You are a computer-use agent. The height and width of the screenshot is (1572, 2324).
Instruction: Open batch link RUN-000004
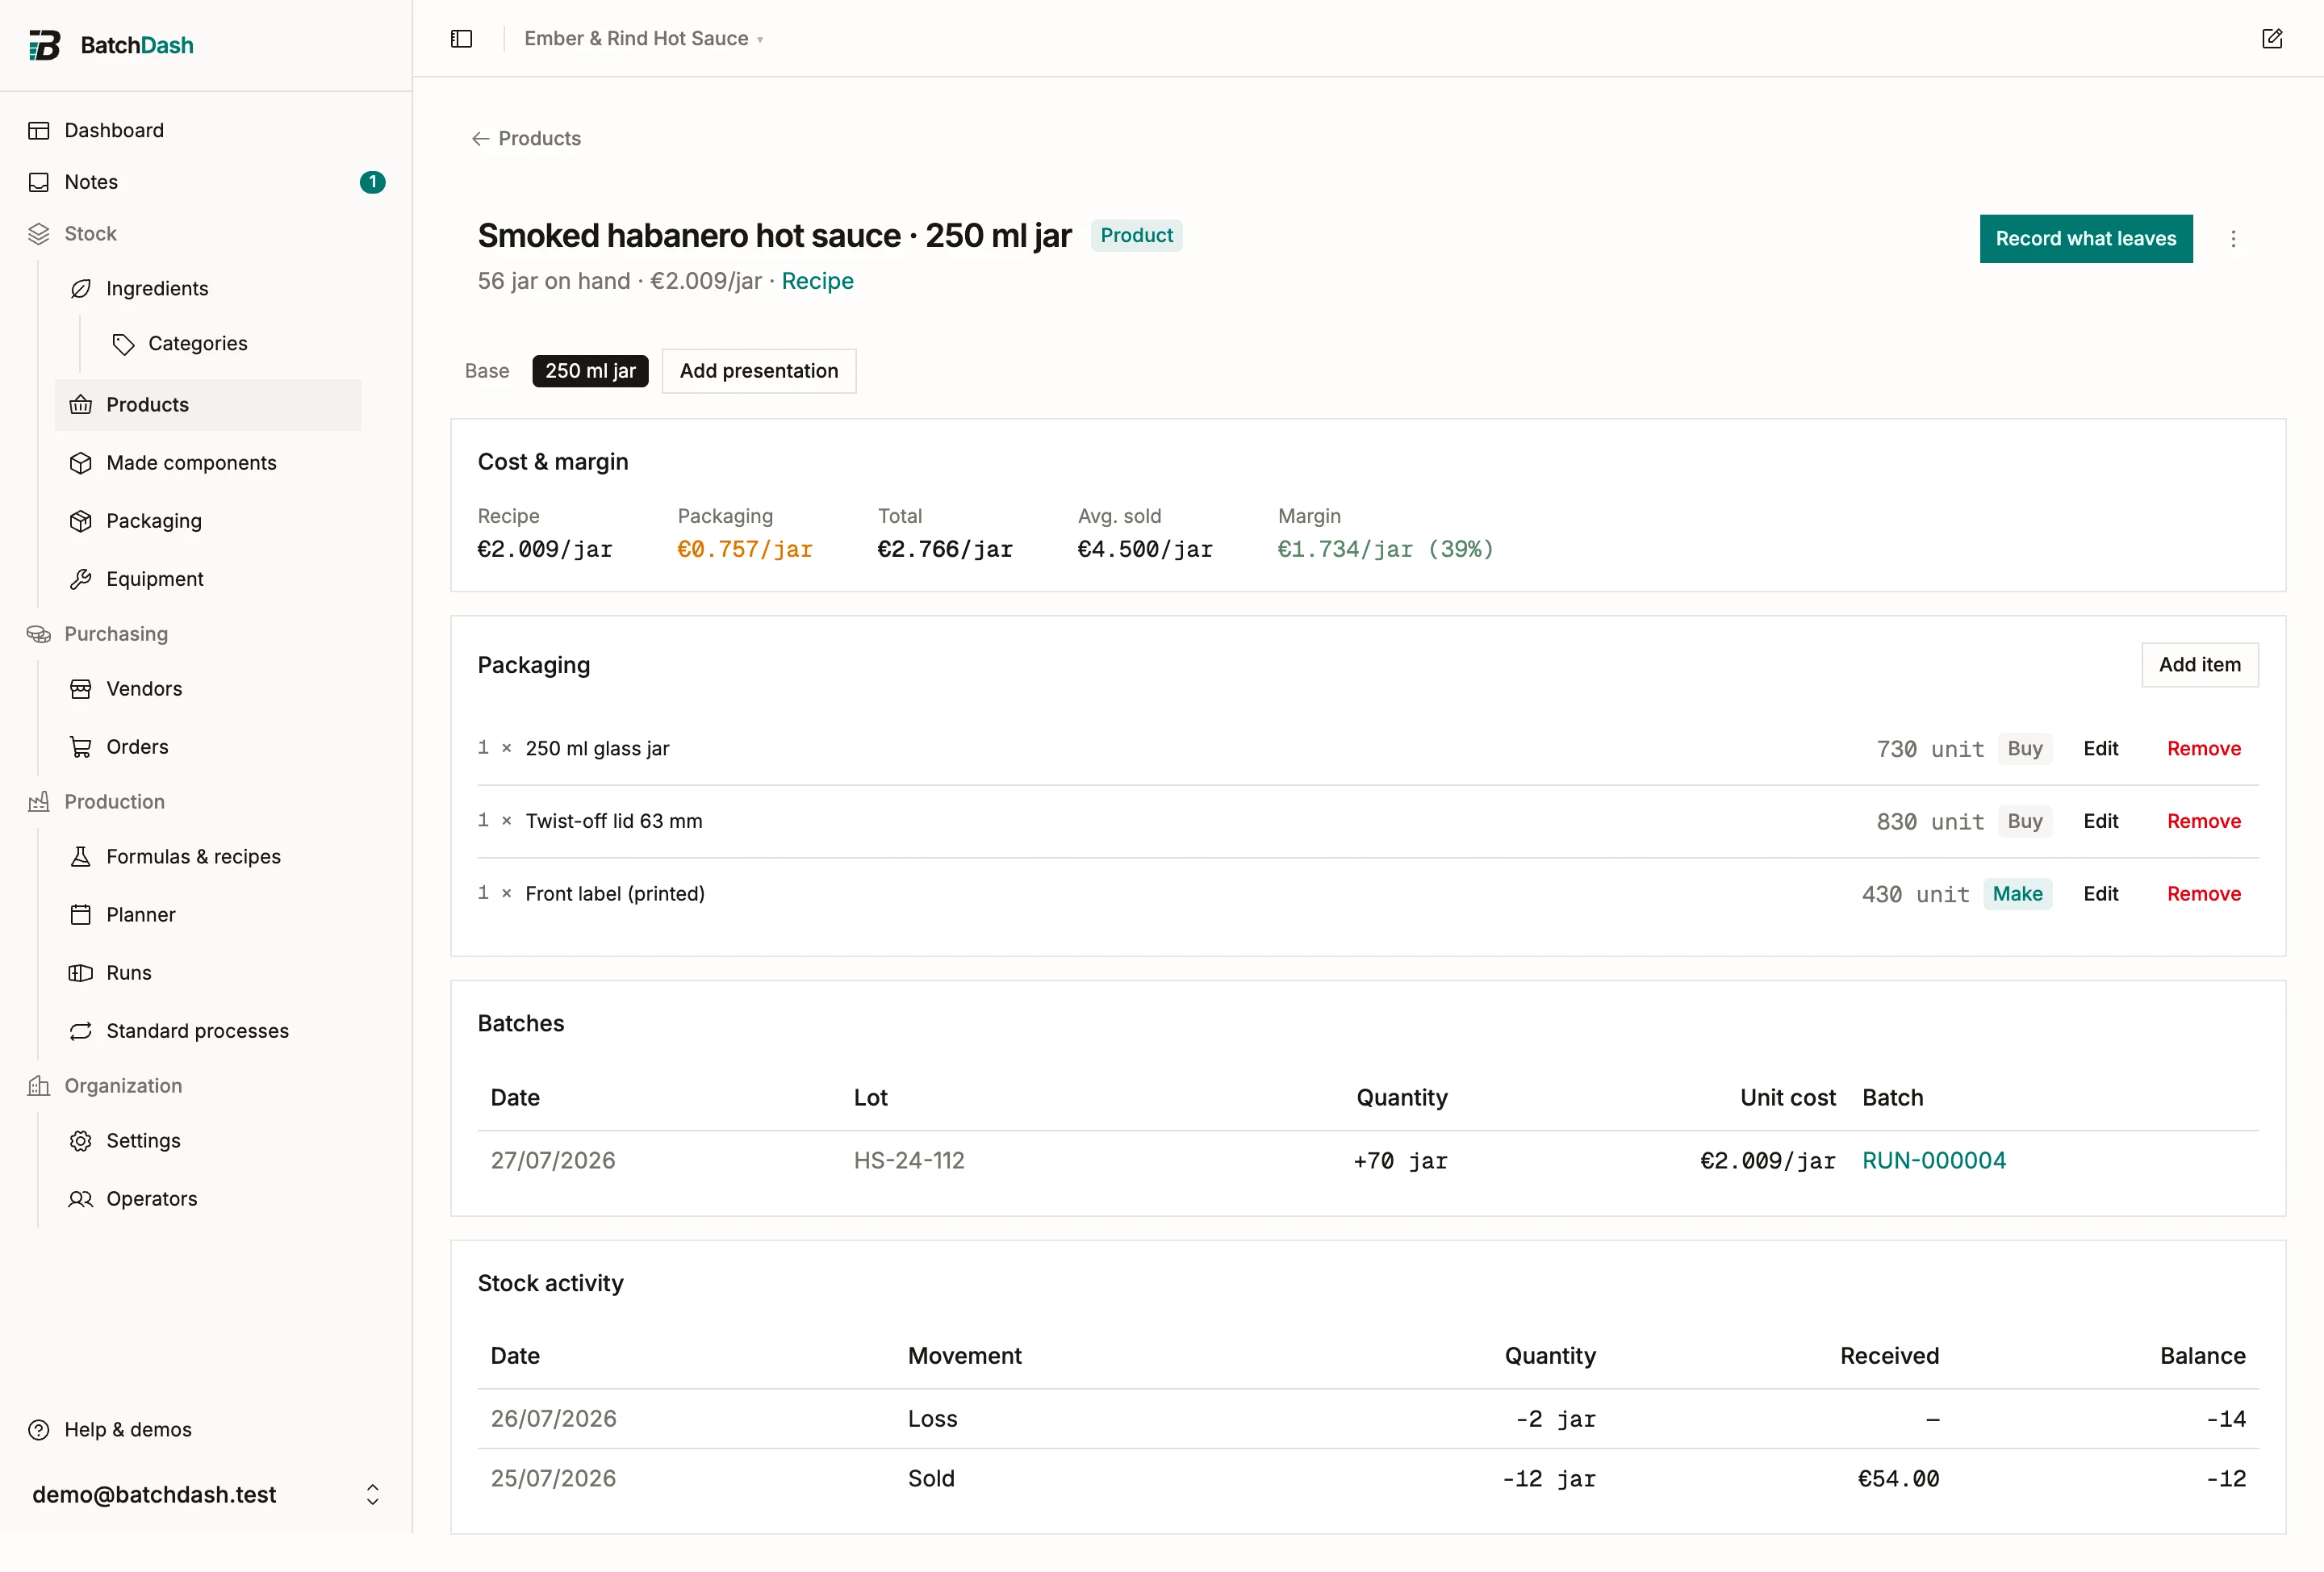(1934, 1161)
